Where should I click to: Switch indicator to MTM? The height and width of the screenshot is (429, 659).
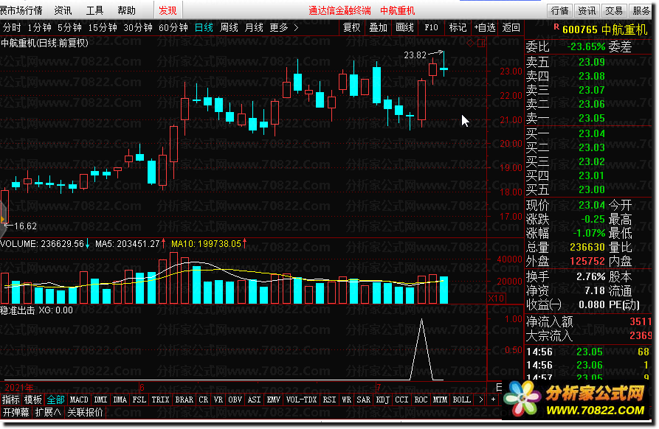(441, 400)
